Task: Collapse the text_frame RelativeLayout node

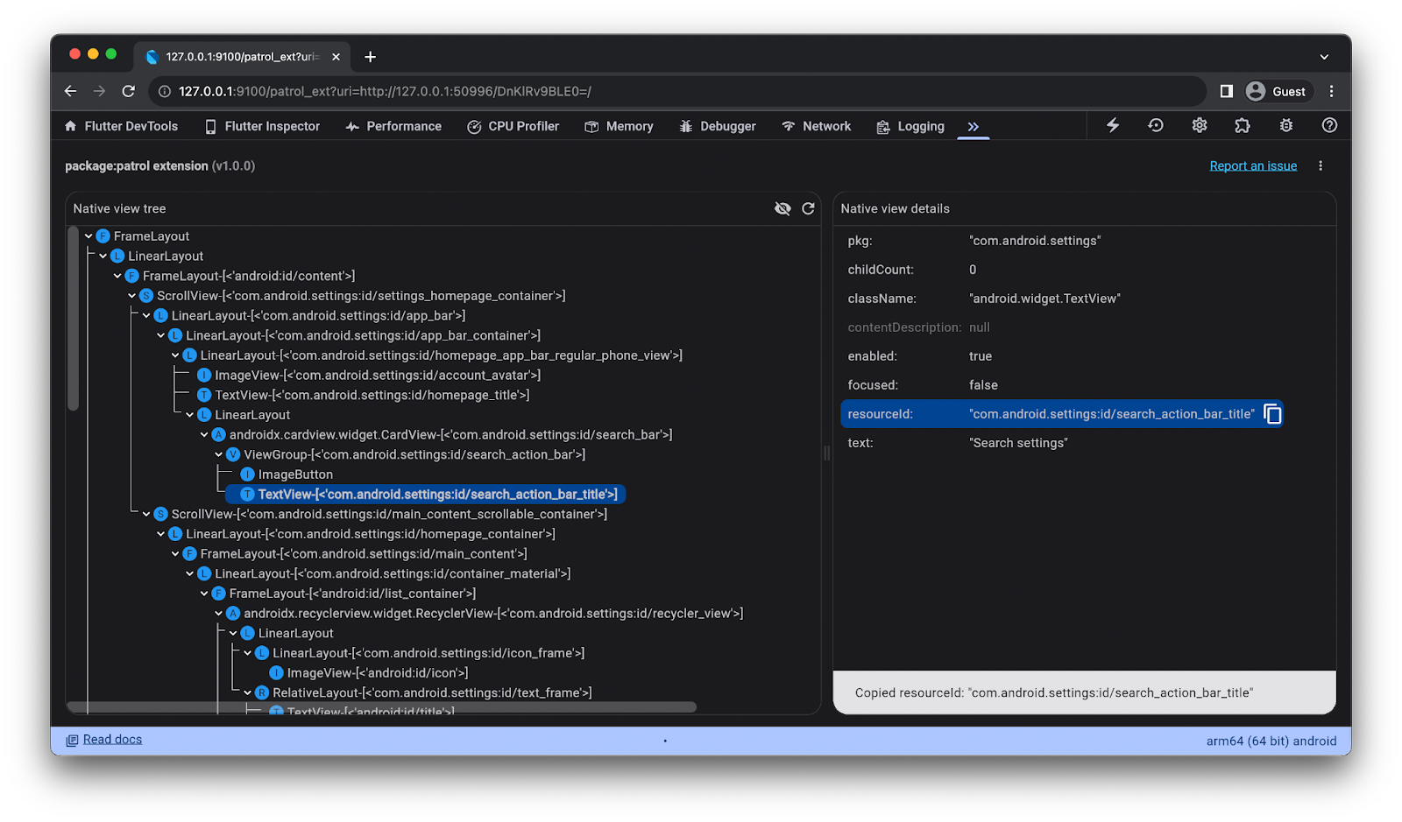Action: tap(248, 693)
